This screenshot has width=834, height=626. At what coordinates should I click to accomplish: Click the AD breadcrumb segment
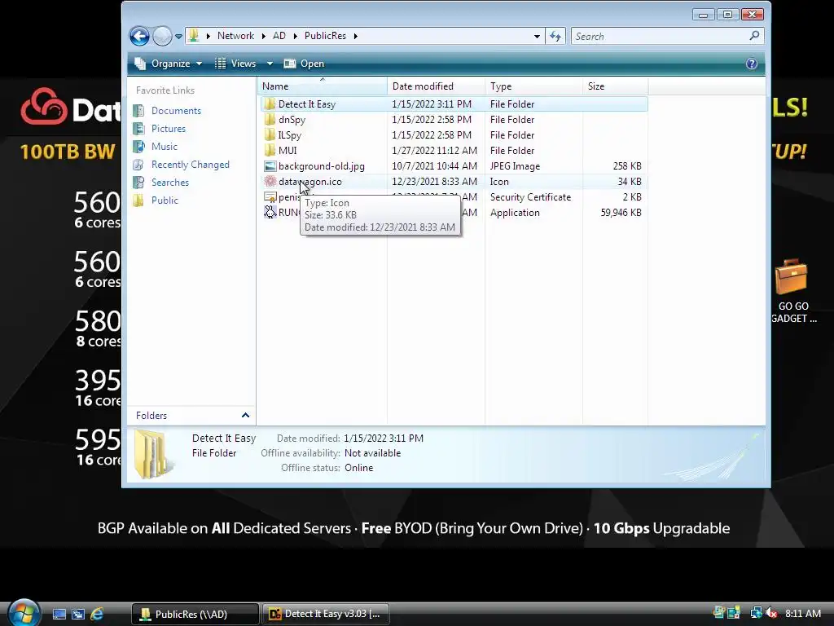pyautogui.click(x=279, y=36)
